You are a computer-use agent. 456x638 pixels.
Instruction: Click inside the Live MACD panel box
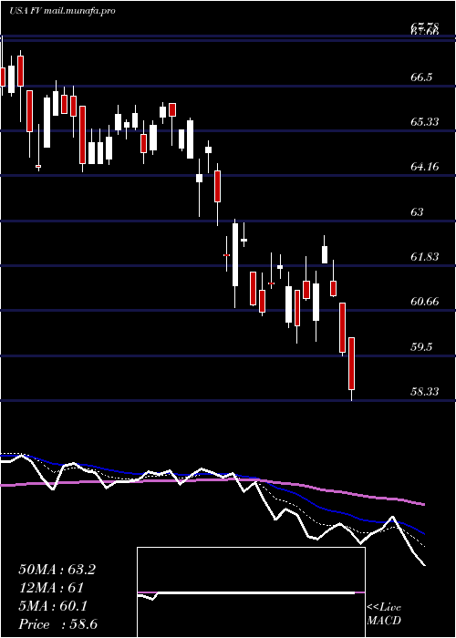pos(251,592)
